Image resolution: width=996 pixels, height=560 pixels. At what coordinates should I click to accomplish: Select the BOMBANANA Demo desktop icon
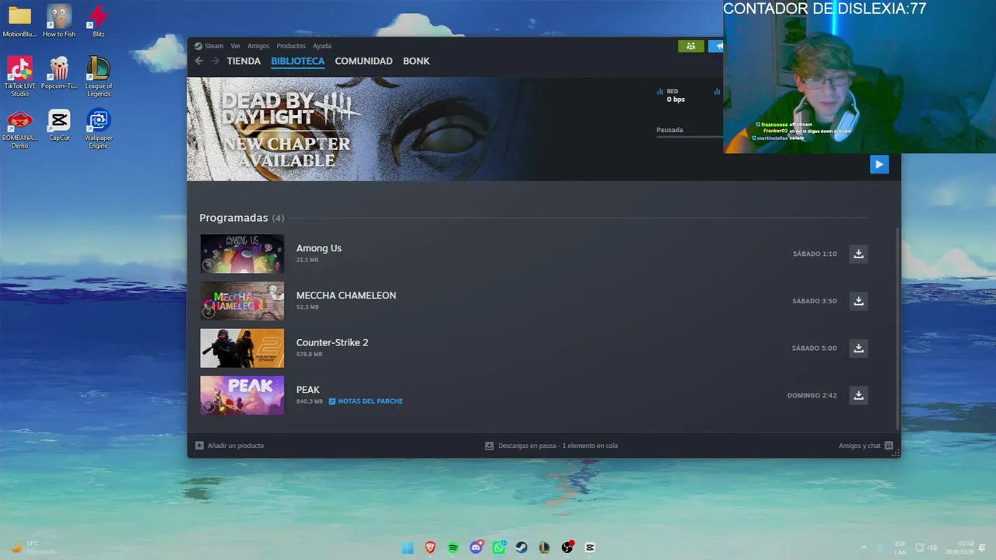[19, 129]
